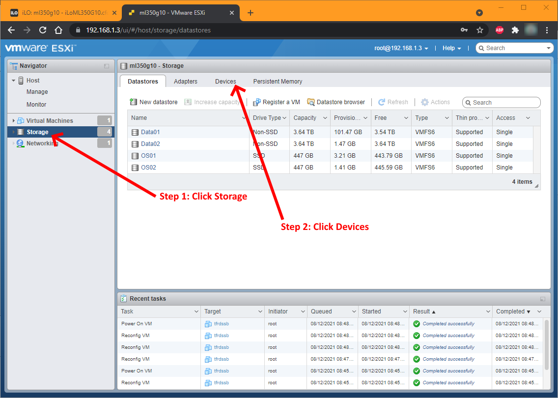Screen dimensions: 558x398
Task: Open the top ESXi search box dropdown arrow
Action: tap(548, 48)
